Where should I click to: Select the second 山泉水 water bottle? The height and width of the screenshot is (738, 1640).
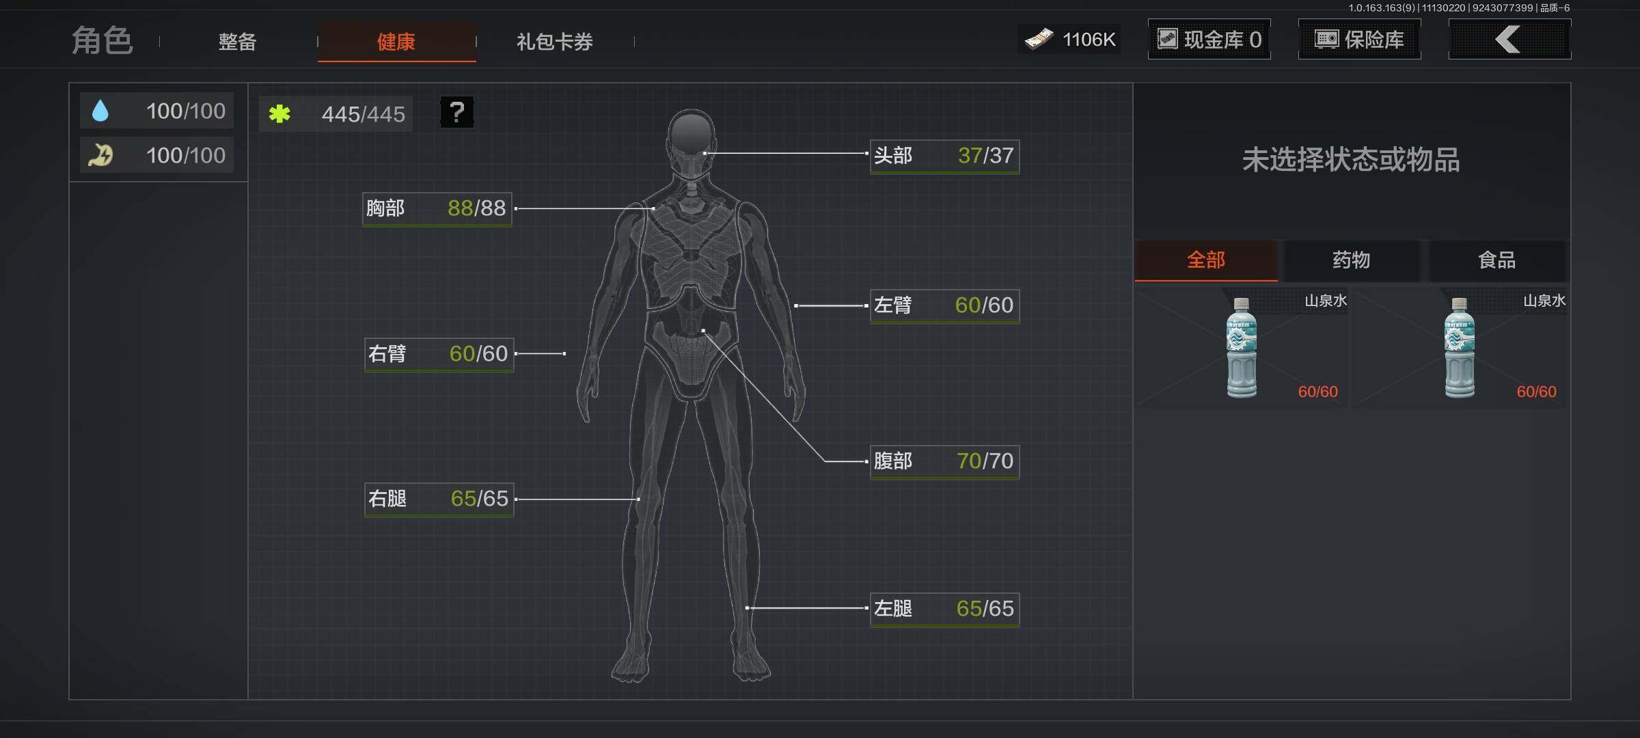pos(1460,348)
